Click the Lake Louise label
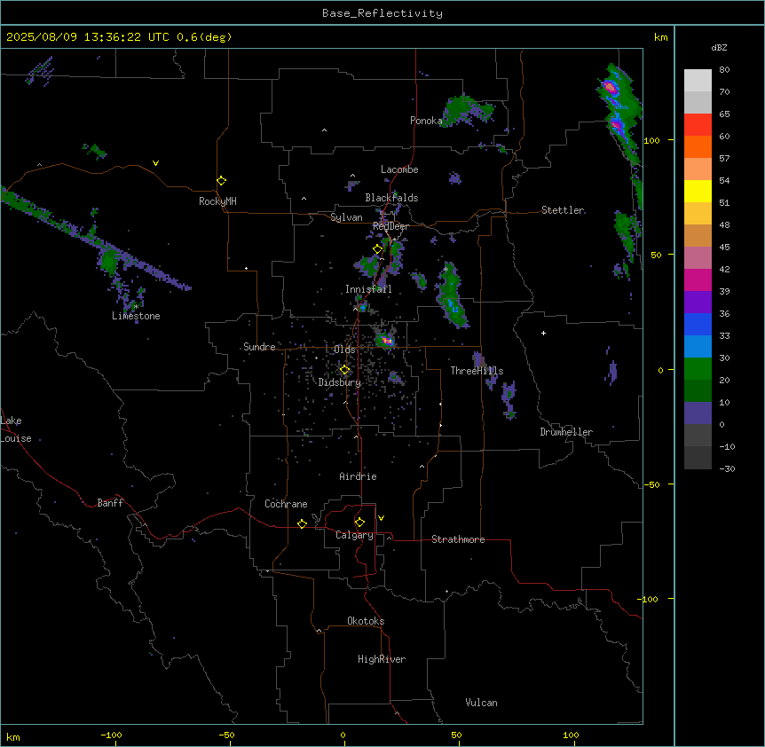Viewport: 765px width, 747px height. [14, 429]
